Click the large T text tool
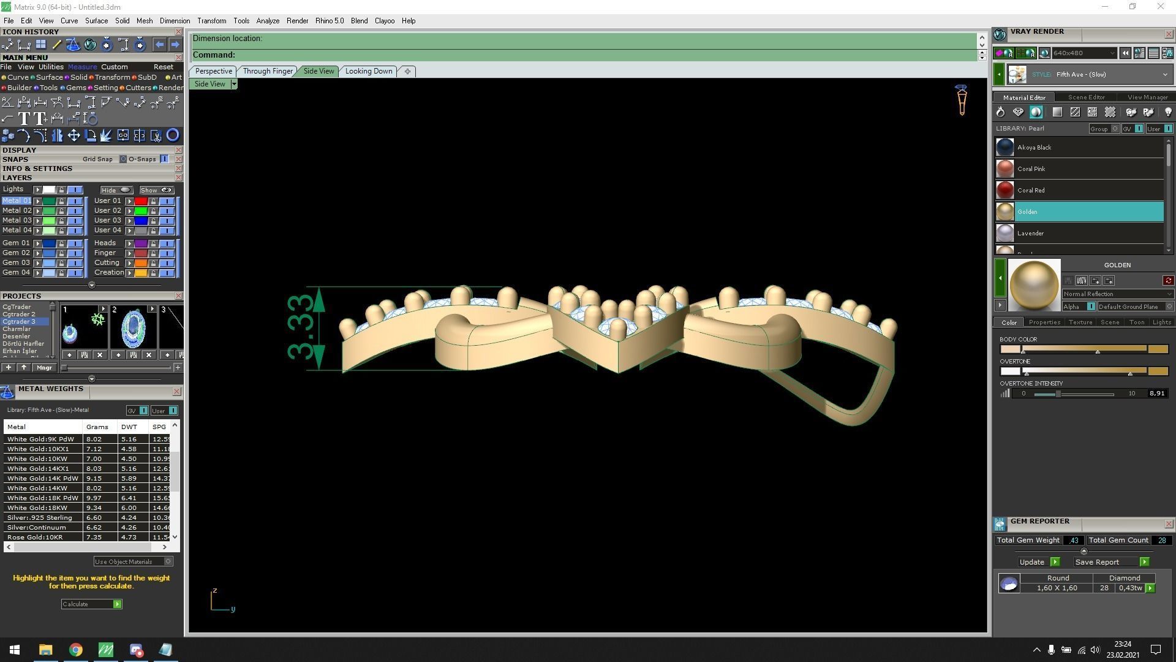Image resolution: width=1176 pixels, height=662 pixels. 24,119
